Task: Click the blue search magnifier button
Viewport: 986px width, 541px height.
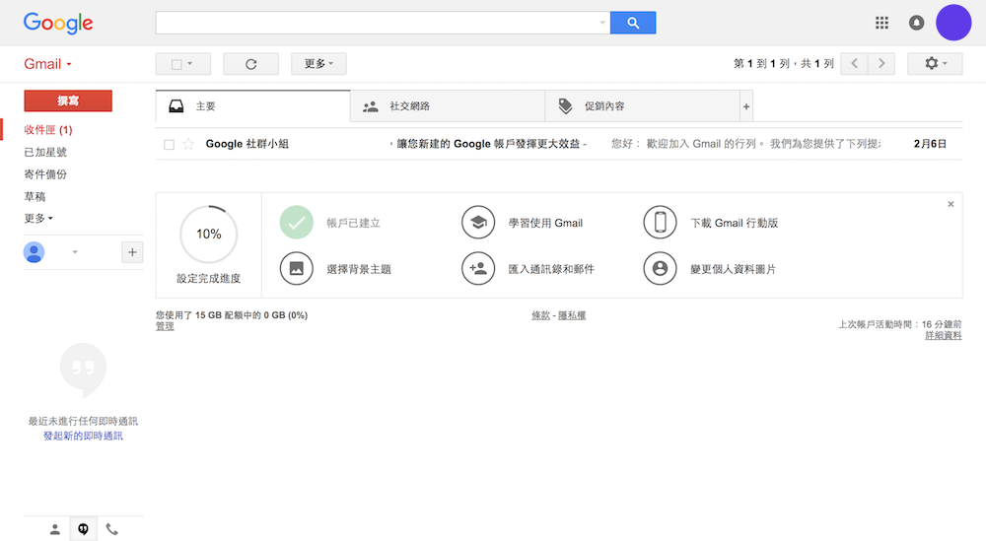Action: click(632, 23)
